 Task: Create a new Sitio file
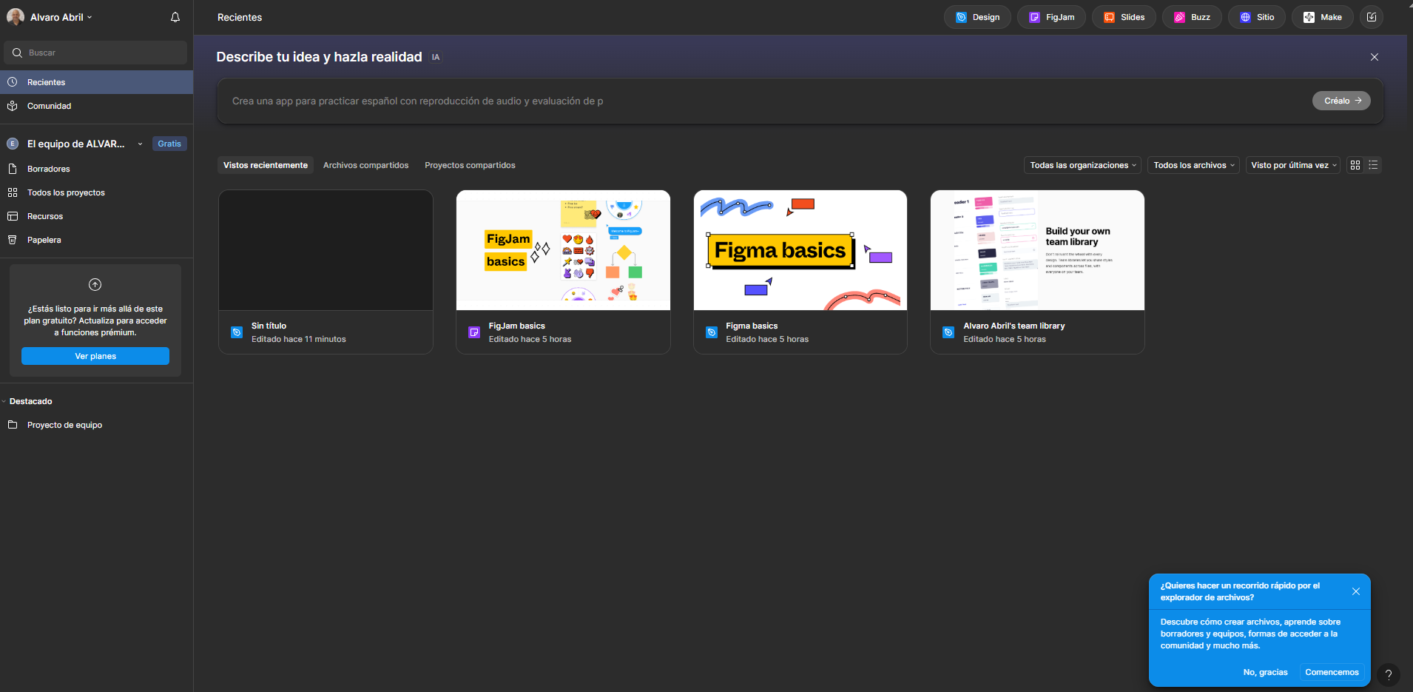pyautogui.click(x=1257, y=17)
